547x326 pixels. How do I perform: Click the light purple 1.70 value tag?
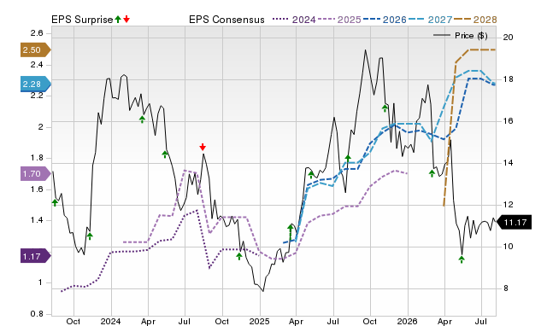pos(35,173)
